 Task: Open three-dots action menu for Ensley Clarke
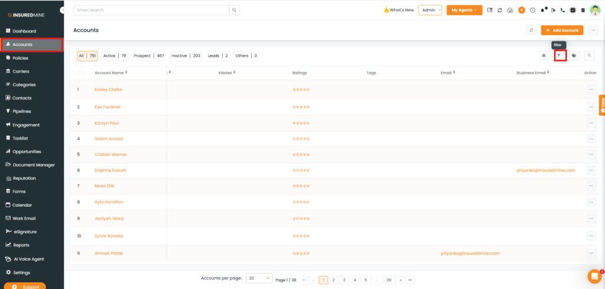tap(590, 89)
